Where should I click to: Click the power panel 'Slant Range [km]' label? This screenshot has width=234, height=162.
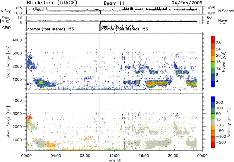pyautogui.click(x=8, y=62)
